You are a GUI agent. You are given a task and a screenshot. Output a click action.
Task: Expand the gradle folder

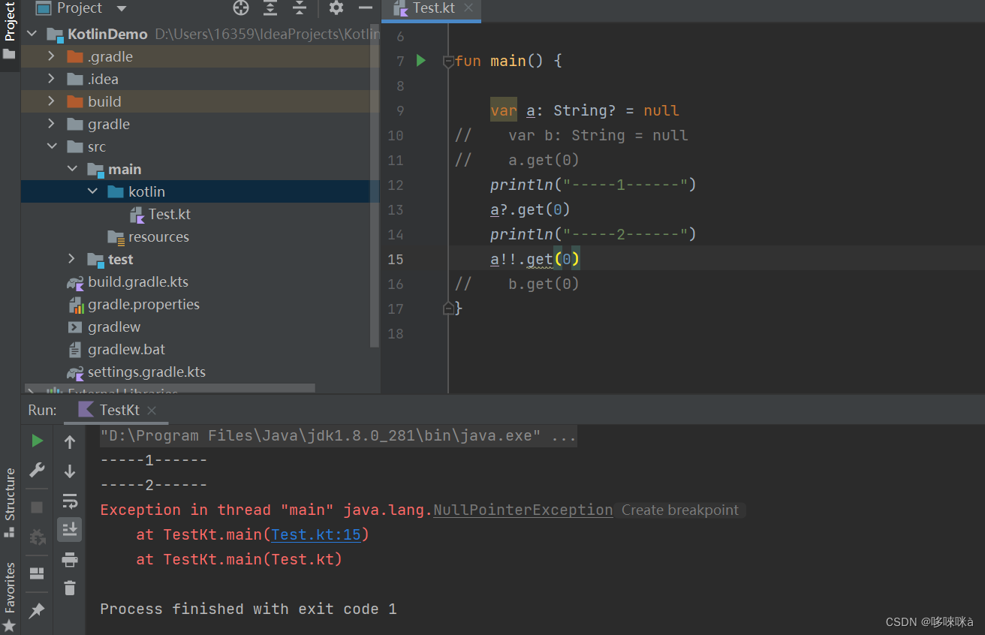click(51, 124)
